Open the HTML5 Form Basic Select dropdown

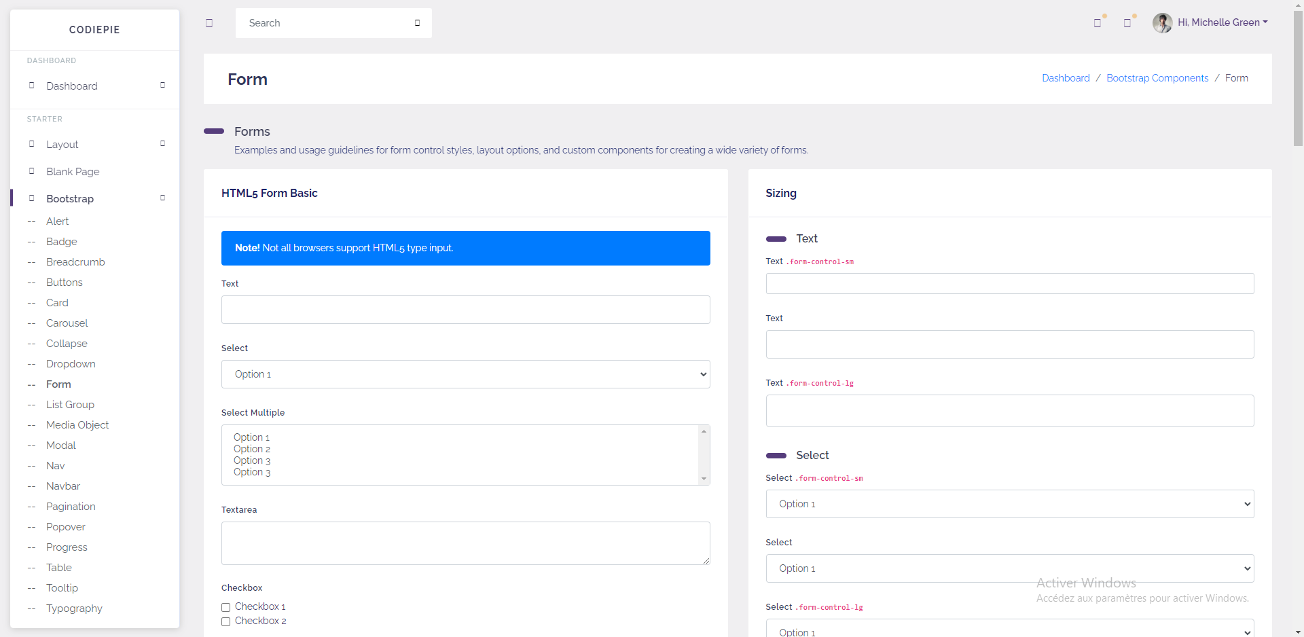(466, 374)
